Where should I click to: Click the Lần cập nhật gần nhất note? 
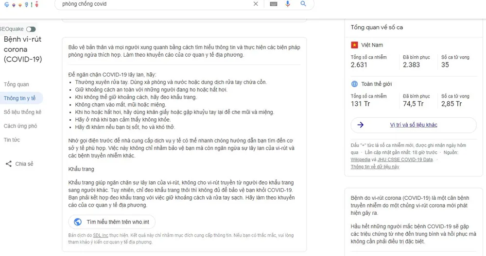coord(401,152)
